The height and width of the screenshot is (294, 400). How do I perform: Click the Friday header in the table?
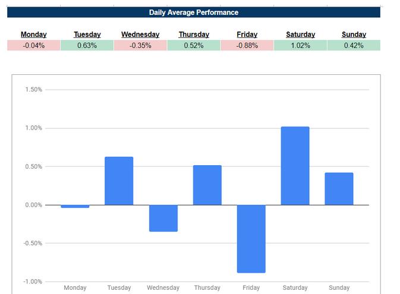point(247,34)
